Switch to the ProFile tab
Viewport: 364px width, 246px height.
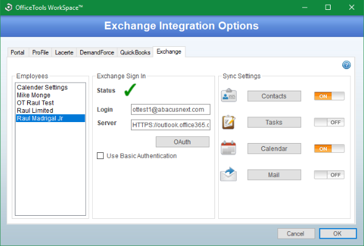(40, 52)
